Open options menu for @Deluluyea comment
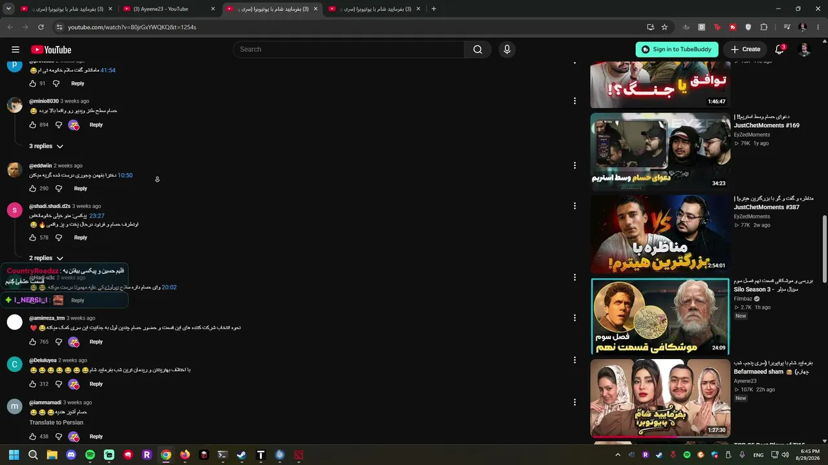 [x=574, y=360]
